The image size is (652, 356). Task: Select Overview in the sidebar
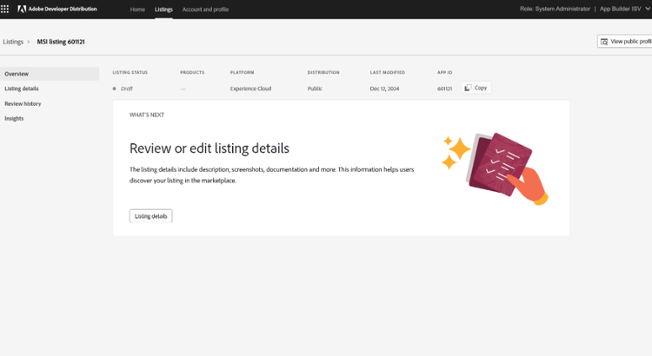pyautogui.click(x=50, y=74)
